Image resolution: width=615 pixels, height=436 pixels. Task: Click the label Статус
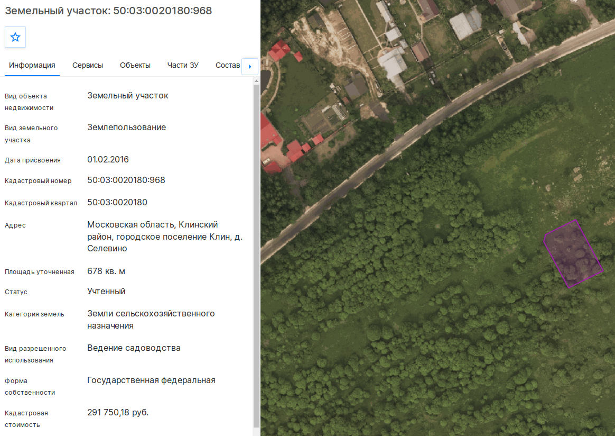[x=16, y=292]
